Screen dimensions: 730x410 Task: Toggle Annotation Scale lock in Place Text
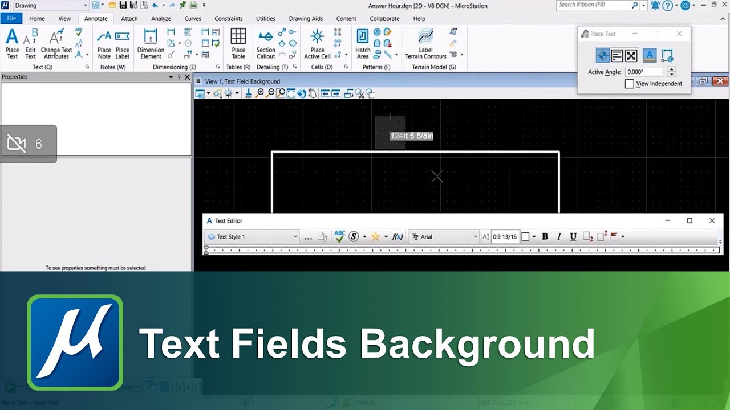pos(650,56)
